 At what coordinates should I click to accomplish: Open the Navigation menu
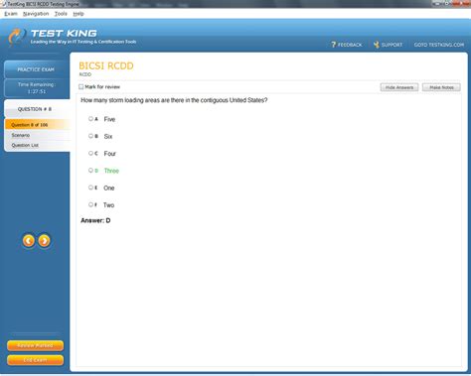coord(36,14)
